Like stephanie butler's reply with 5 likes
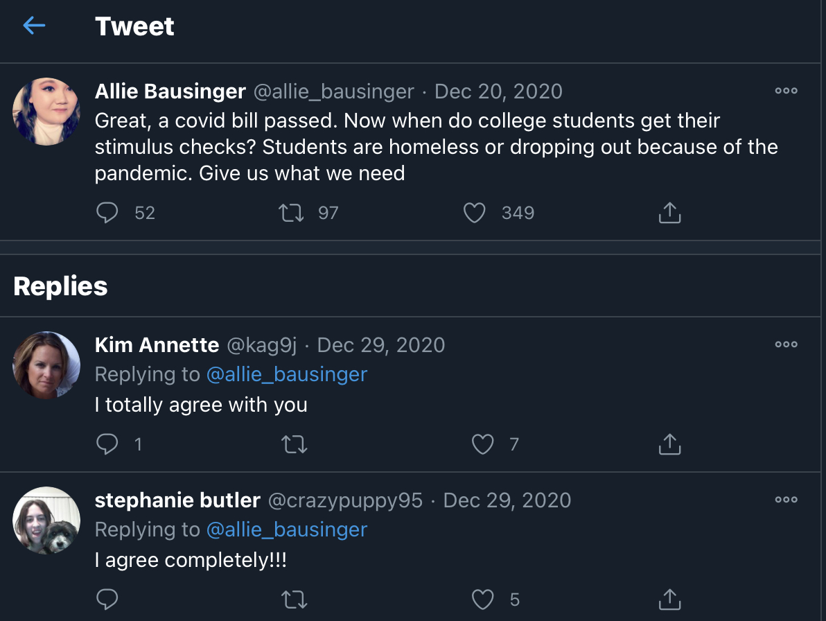Viewport: 826px width, 621px height. pos(482,600)
